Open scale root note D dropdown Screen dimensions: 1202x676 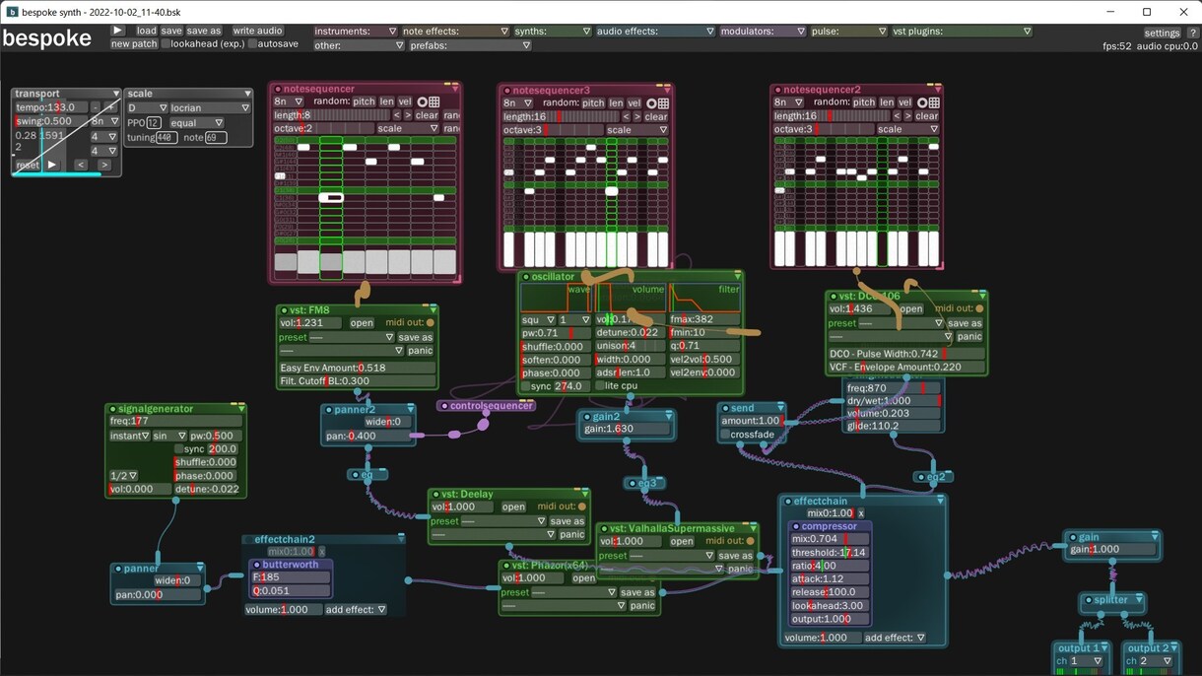pyautogui.click(x=146, y=107)
